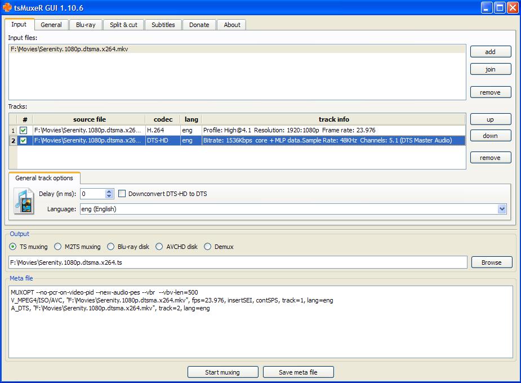Click track info of H.264 Profile High@4.1 row
Image resolution: width=521 pixels, height=383 pixels.
(333, 130)
